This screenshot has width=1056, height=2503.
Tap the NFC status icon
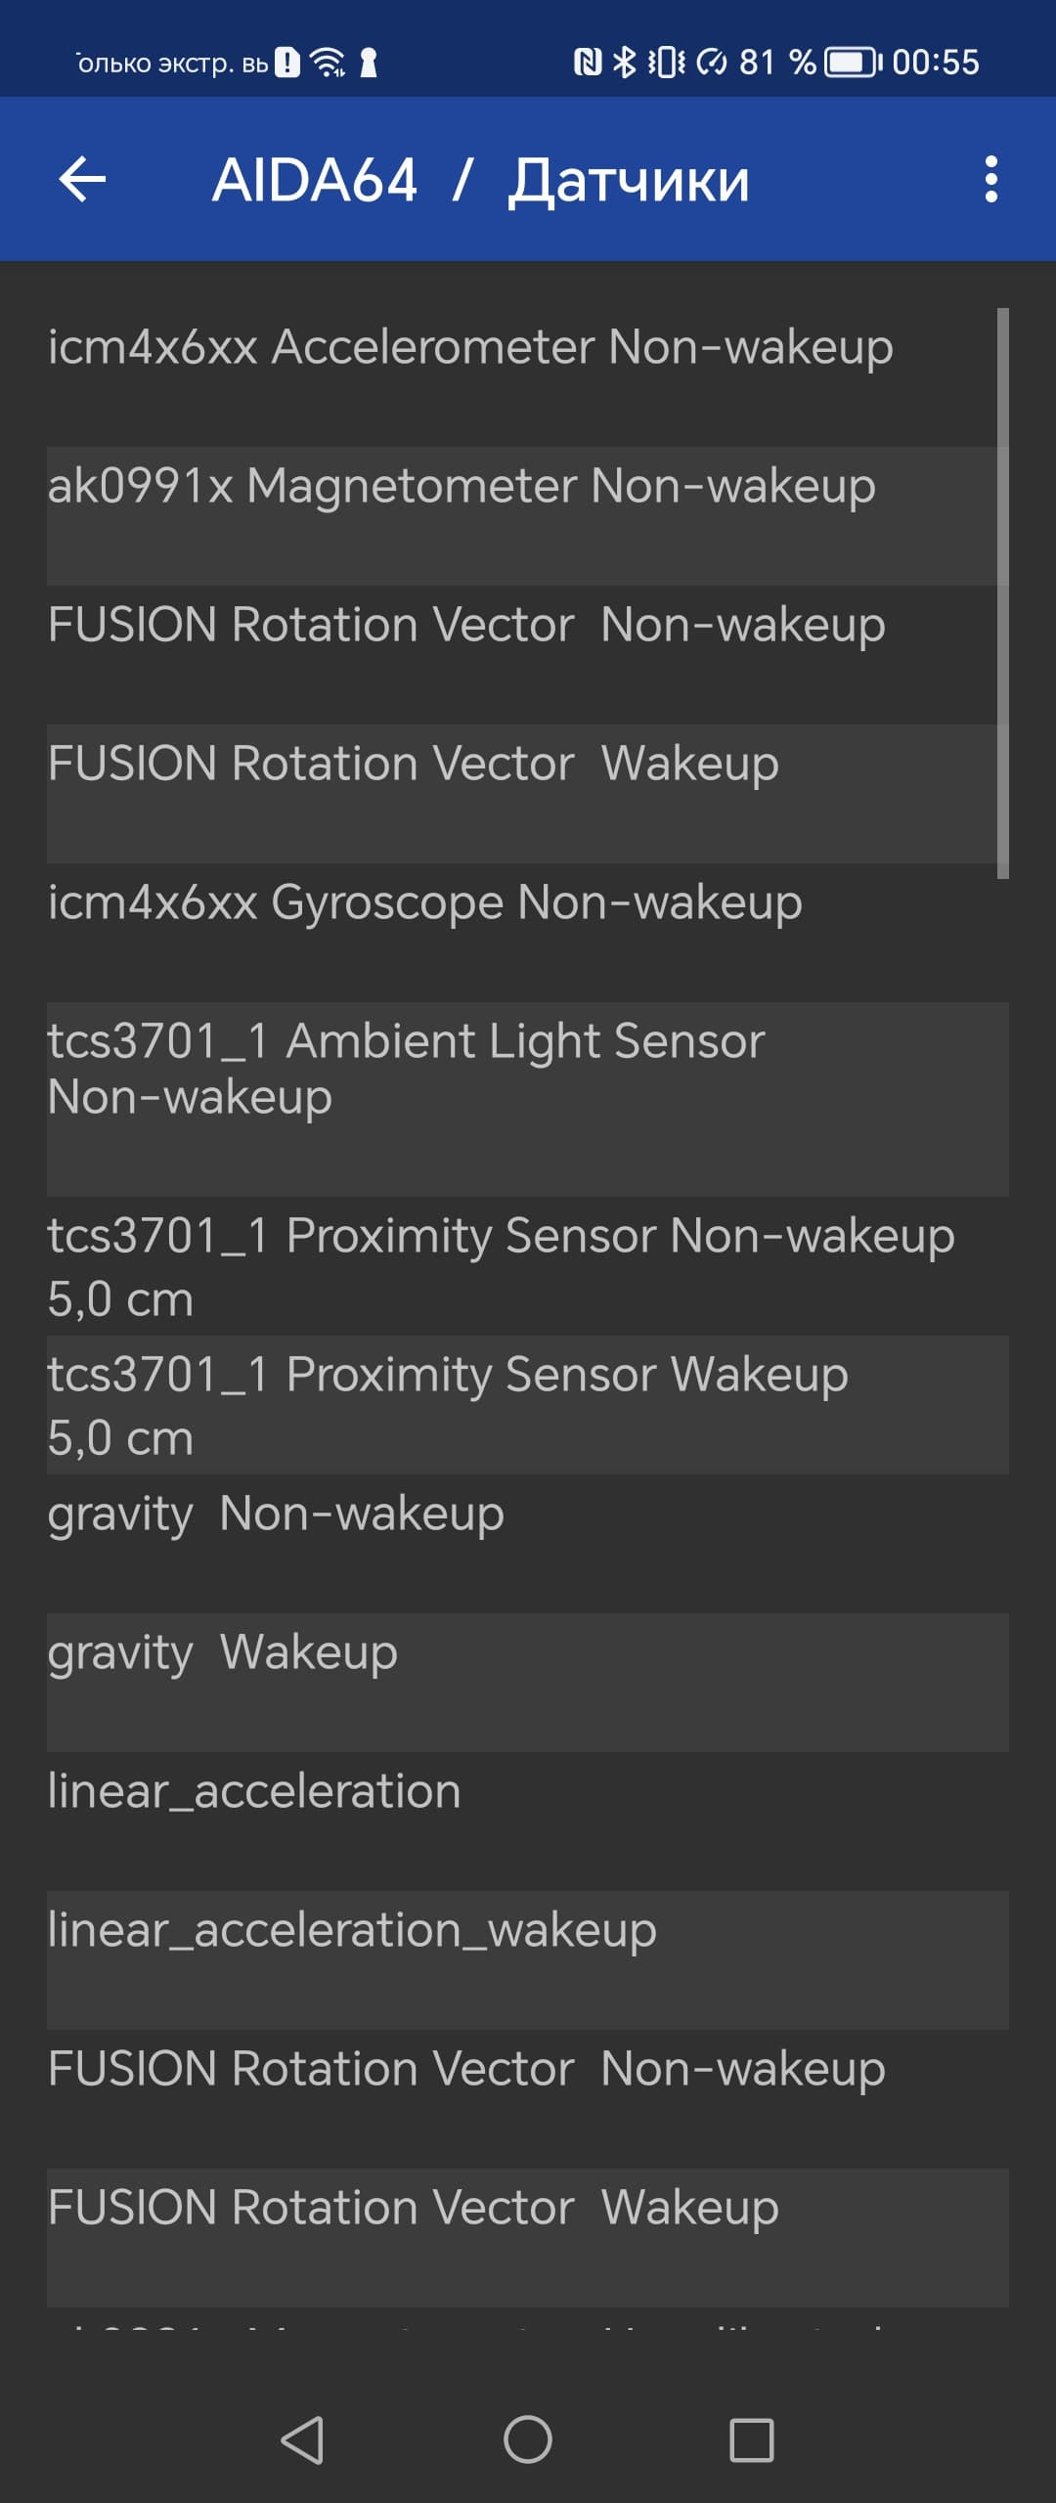[x=587, y=63]
